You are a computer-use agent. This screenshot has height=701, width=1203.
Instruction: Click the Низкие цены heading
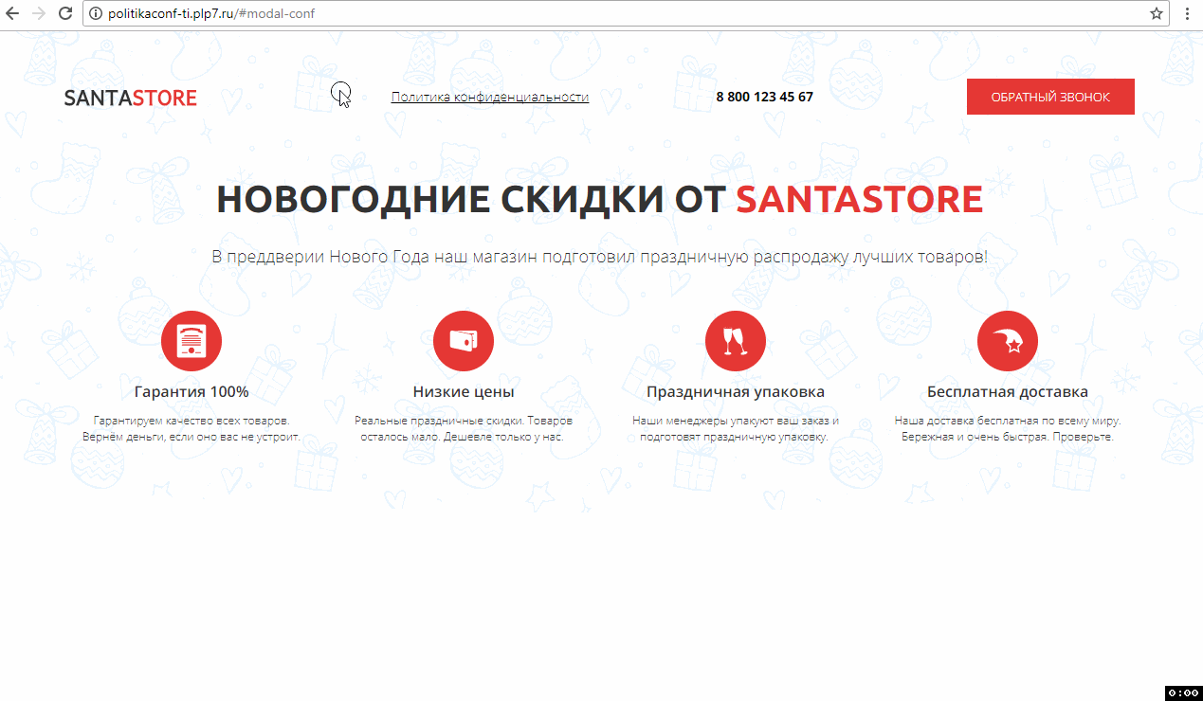[464, 391]
